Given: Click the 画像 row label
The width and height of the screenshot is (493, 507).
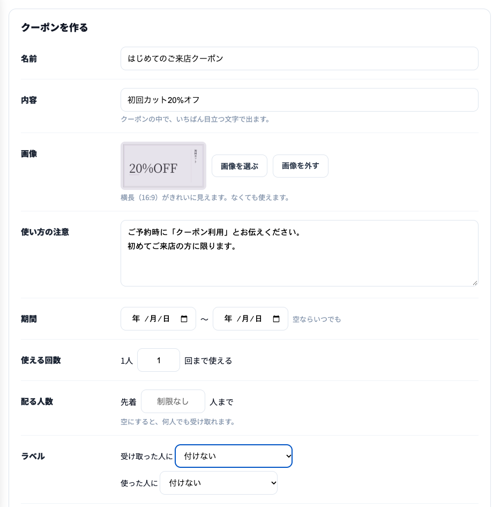Looking at the screenshot, I should coord(29,154).
